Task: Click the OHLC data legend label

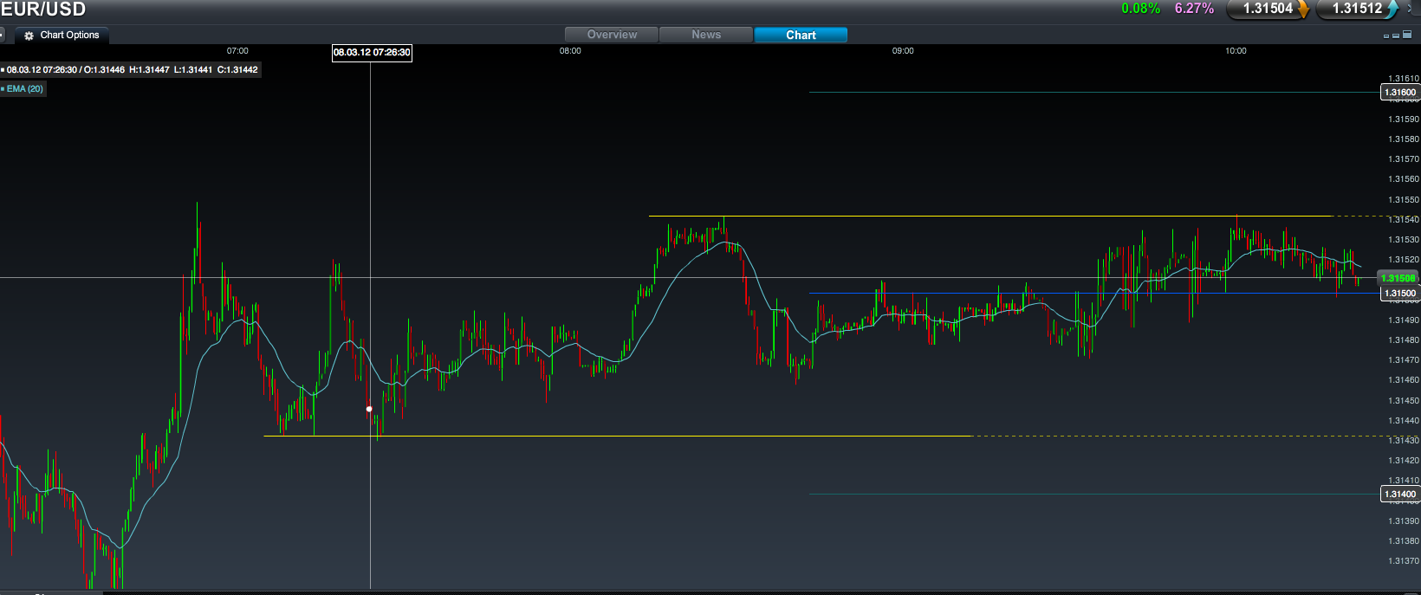Action: 132,69
